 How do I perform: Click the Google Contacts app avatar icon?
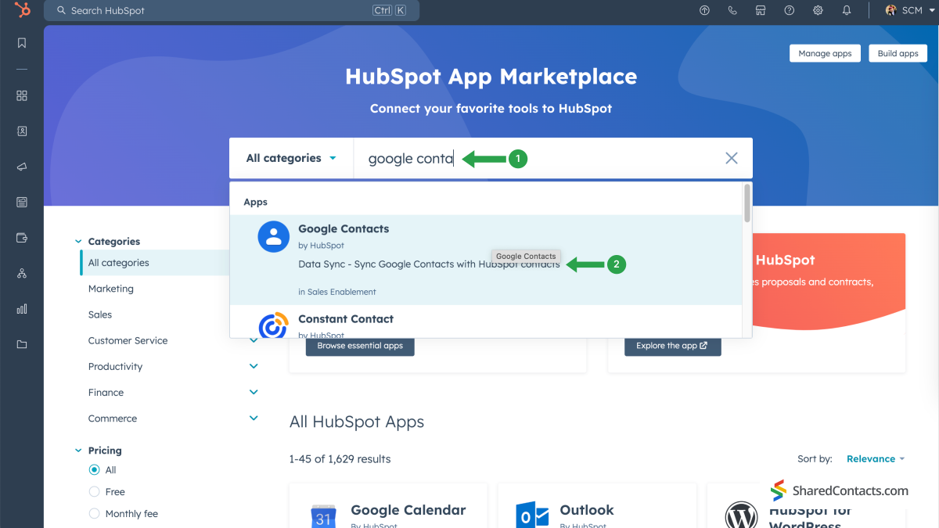point(274,236)
